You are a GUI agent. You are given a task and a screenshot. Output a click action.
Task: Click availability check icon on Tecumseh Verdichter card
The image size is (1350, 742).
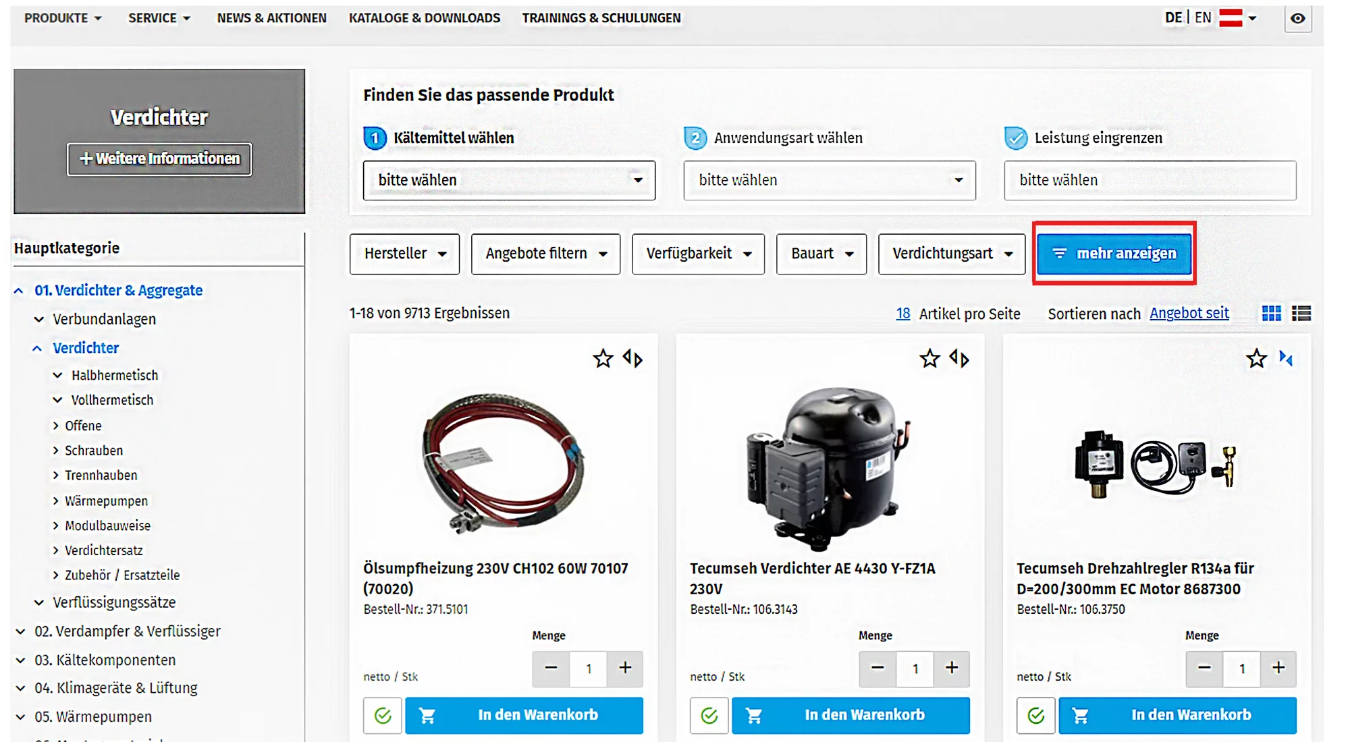pos(709,715)
